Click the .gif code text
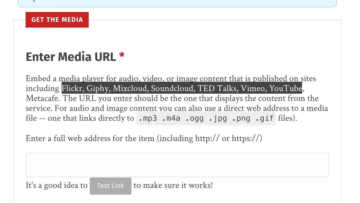Viewport: 360px width, 203px height. click(x=264, y=118)
